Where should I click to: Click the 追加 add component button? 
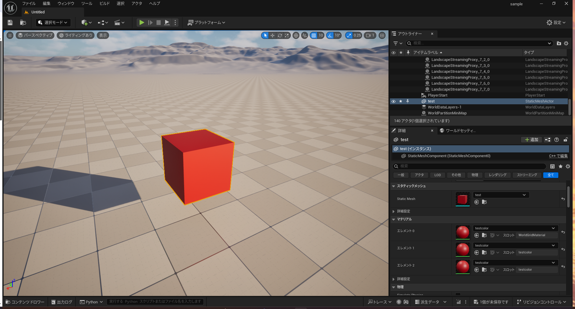pyautogui.click(x=531, y=139)
